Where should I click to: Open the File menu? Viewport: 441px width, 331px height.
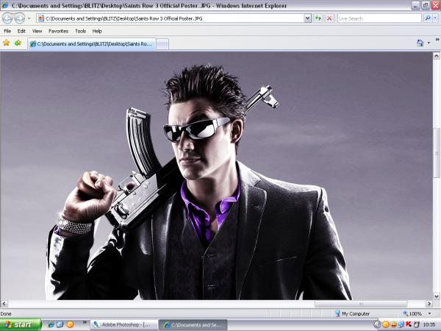click(7, 31)
